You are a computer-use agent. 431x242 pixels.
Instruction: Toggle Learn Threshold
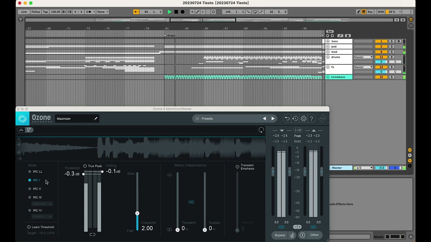coord(29,227)
